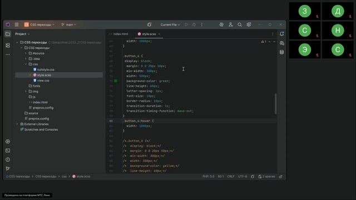This screenshot has height=200, width=356.
Task: Click the editor vertical scrollbar thumb
Action: (276, 103)
